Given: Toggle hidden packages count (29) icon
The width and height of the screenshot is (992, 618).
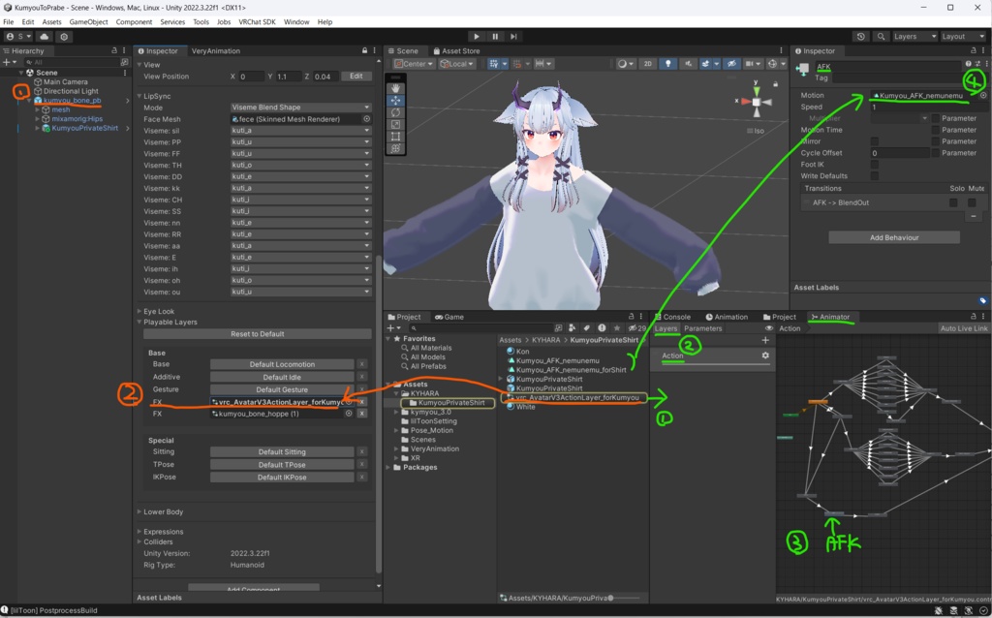Looking at the screenshot, I should (x=636, y=327).
